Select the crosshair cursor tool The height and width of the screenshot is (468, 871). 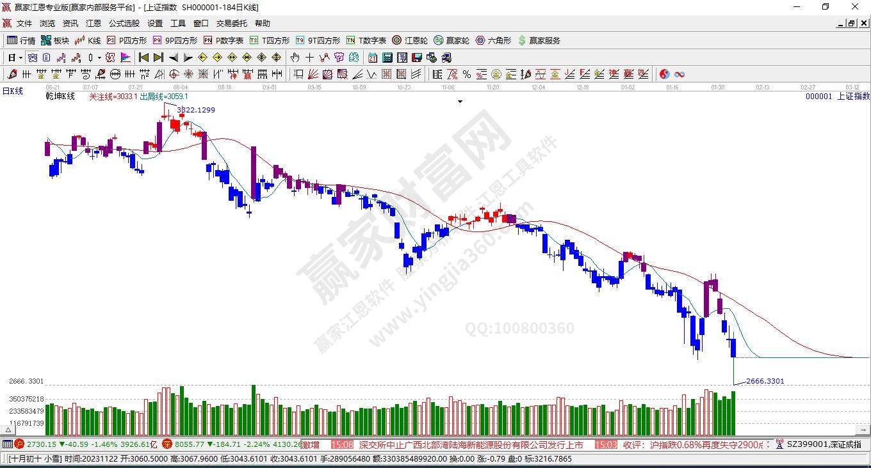click(x=310, y=58)
